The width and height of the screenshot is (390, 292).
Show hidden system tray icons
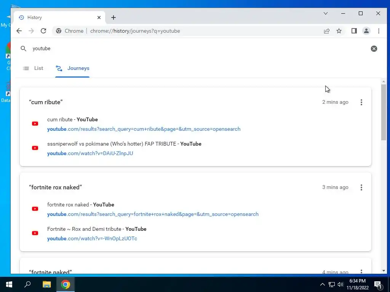click(322, 284)
